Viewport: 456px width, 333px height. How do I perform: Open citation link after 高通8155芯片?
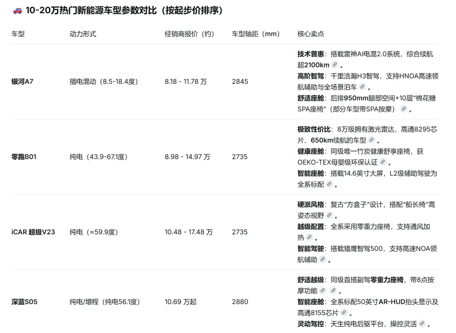pyautogui.click(x=344, y=312)
